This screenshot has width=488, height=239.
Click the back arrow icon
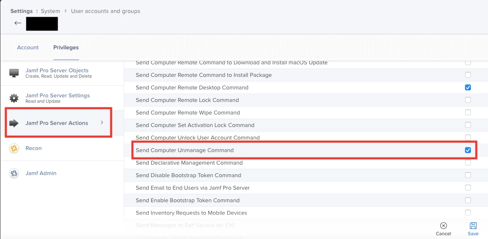[18, 23]
